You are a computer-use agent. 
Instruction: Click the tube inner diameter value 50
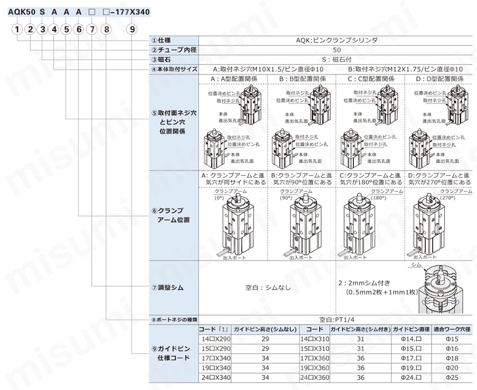[x=337, y=50]
